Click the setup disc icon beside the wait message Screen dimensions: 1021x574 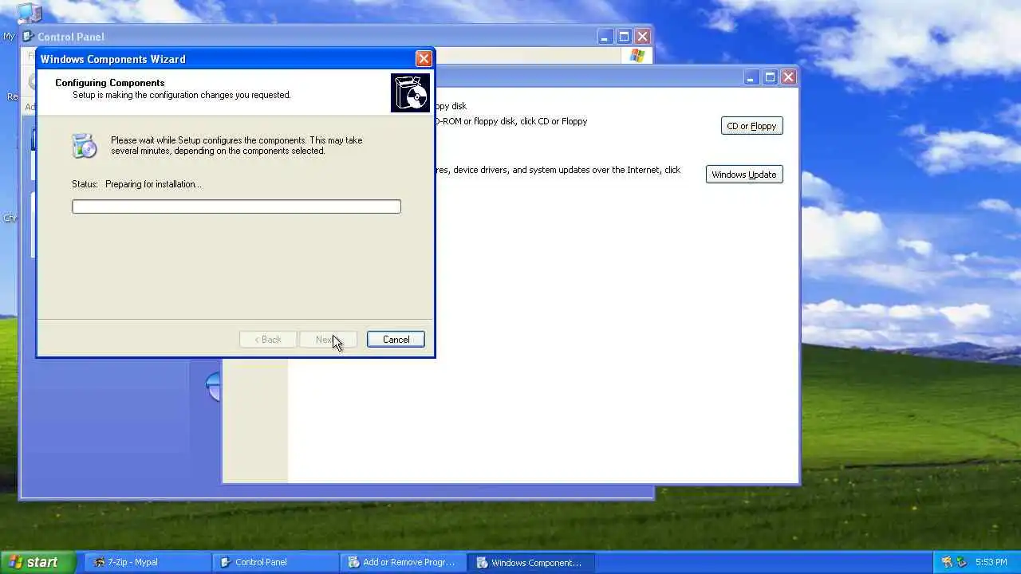pos(84,145)
